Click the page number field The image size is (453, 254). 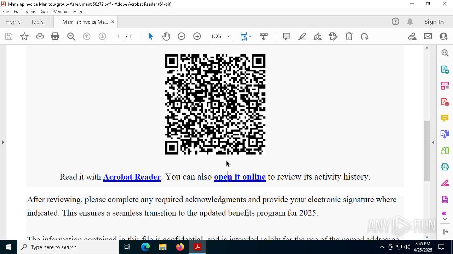click(x=119, y=36)
